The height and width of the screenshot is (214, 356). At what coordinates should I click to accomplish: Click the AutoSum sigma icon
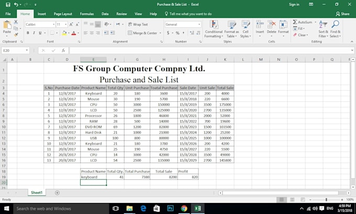click(295, 22)
